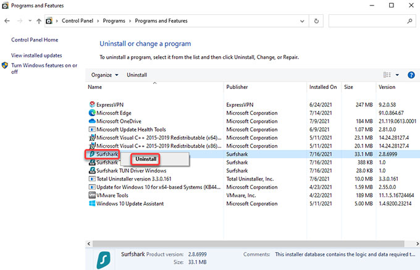
Task: Go back with the back arrow
Action: click(7, 21)
